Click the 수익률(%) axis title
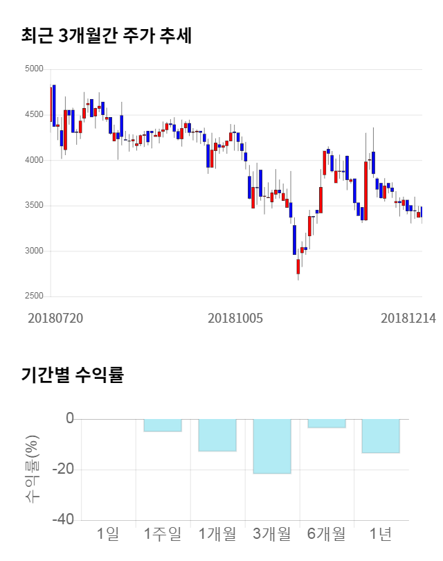Viewport: 443px width, 561px height. pos(33,470)
